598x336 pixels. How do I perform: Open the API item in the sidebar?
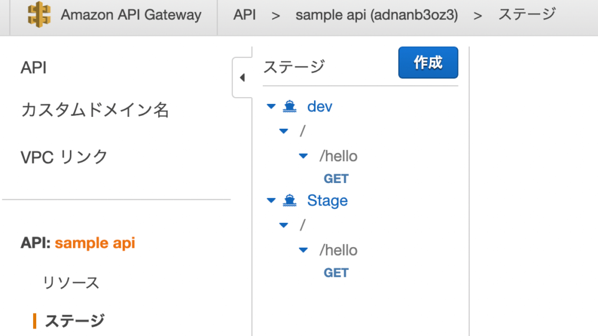point(34,68)
